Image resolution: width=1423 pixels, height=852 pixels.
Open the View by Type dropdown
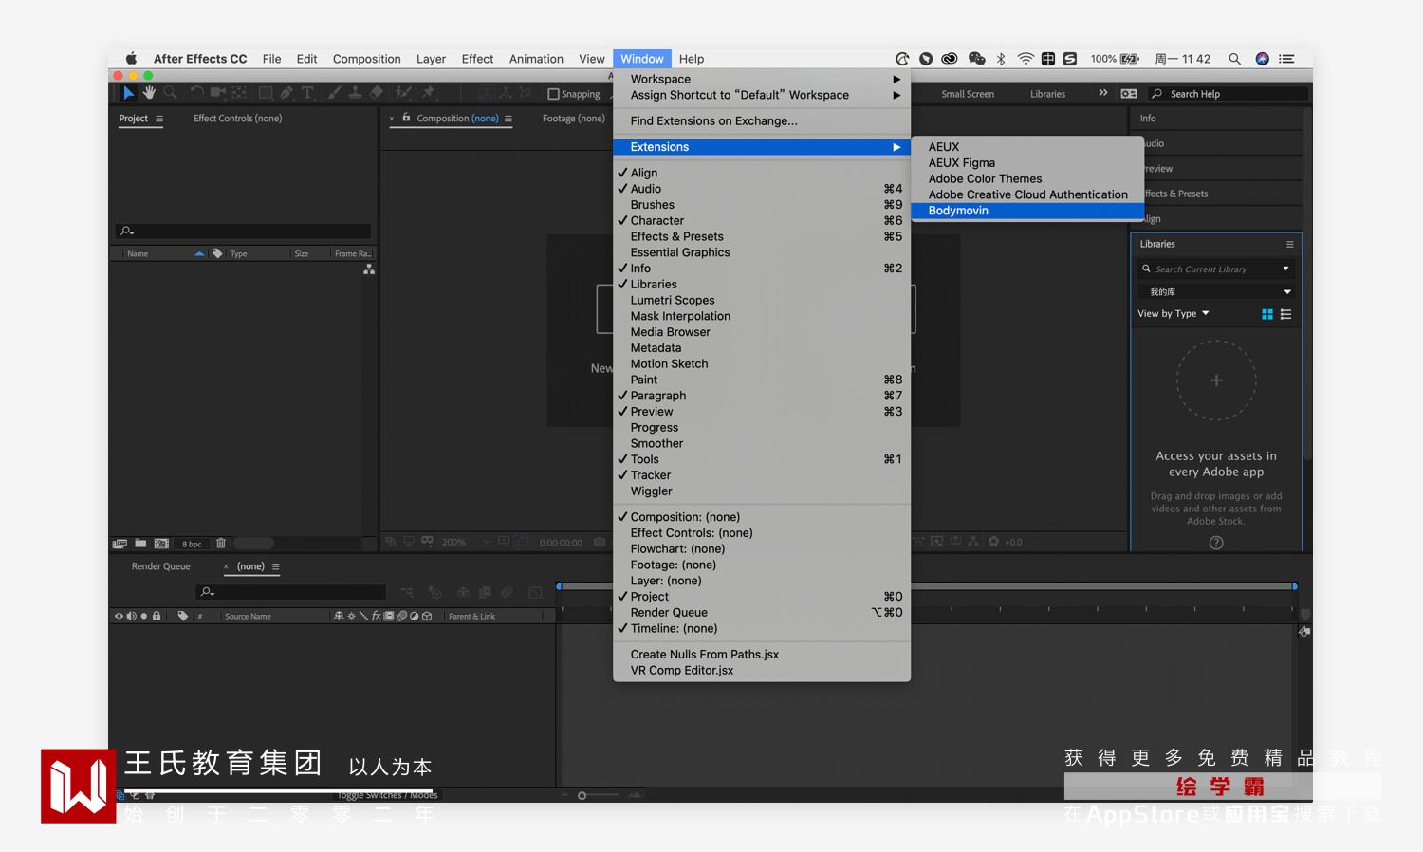(1174, 314)
